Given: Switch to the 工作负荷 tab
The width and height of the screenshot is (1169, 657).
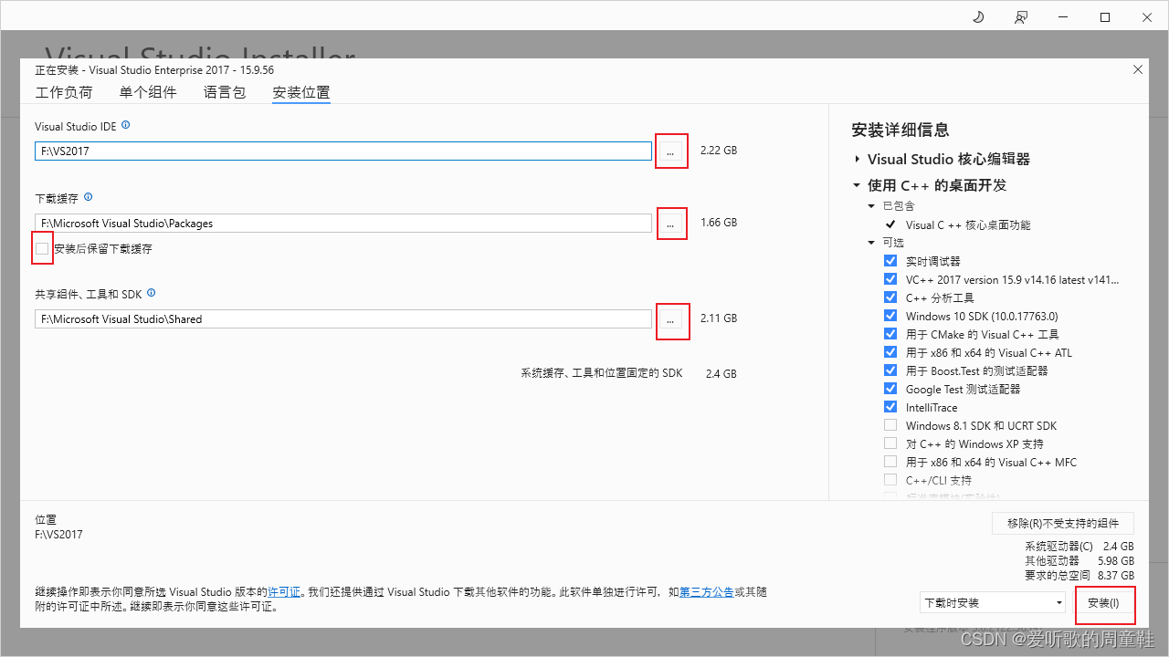Looking at the screenshot, I should click(x=64, y=92).
